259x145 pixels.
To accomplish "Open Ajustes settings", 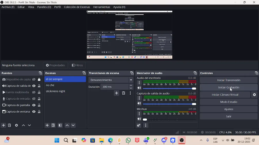I will [228, 109].
